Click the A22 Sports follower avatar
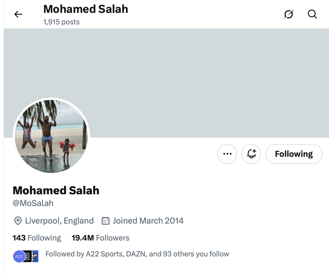Viewport: 329px width, 275px height. (x=19, y=256)
